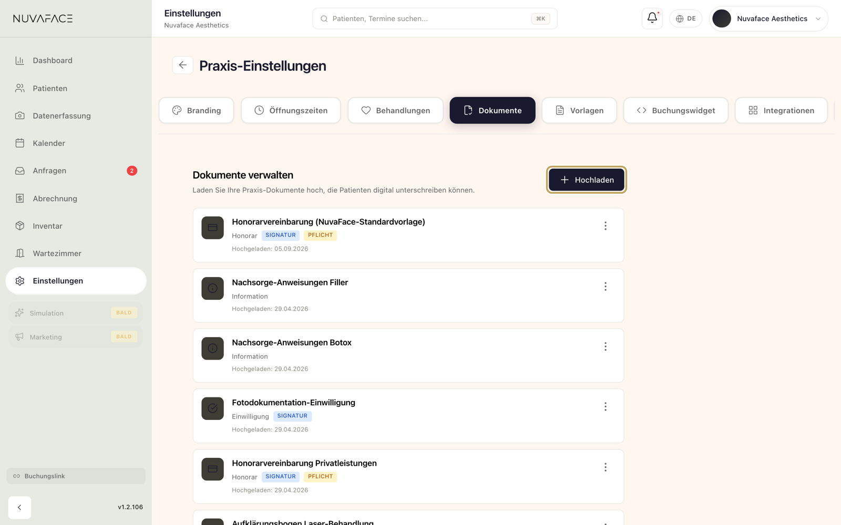
Task: Expand the Nuvaface Aesthetics account dropdown
Action: 768,18
